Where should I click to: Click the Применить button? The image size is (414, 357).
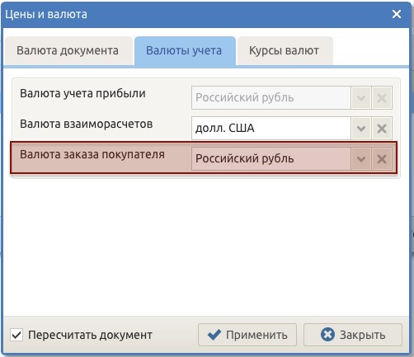(247, 335)
